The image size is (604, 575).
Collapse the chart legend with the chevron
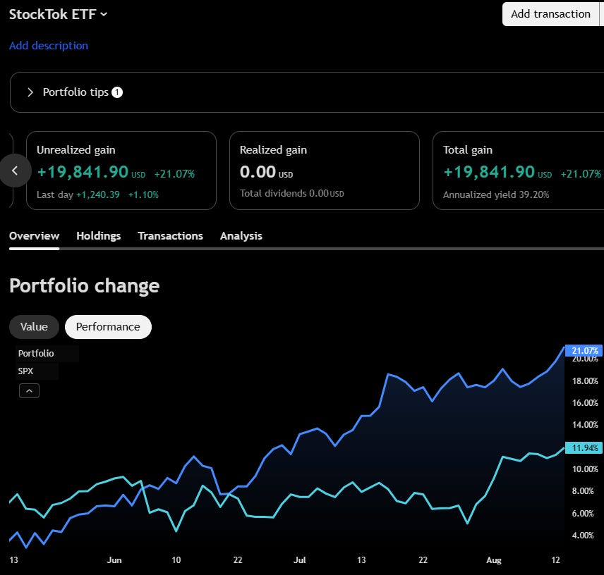29,391
